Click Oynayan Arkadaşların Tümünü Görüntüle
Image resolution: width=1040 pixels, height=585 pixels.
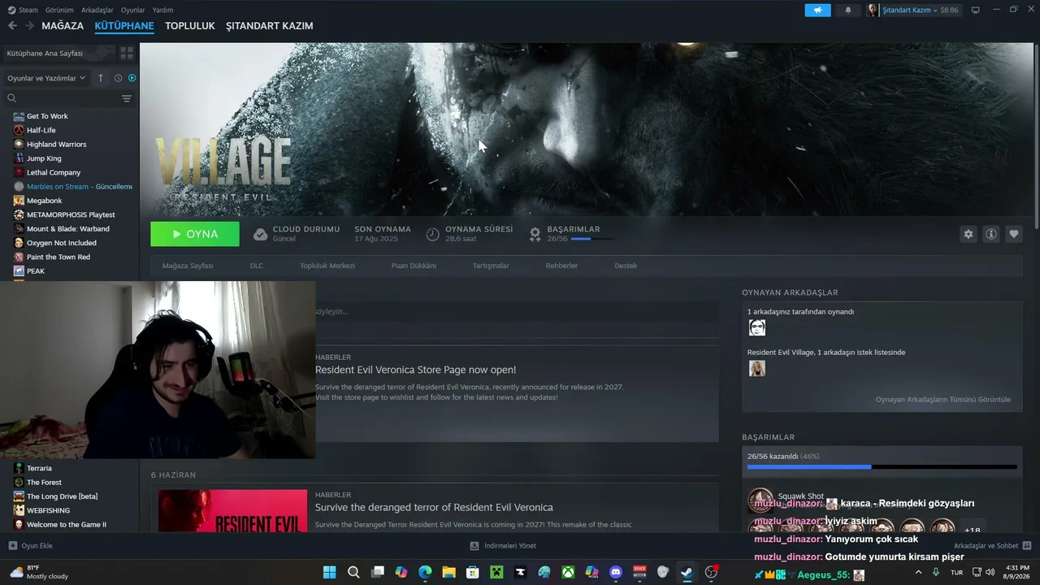[x=943, y=400]
